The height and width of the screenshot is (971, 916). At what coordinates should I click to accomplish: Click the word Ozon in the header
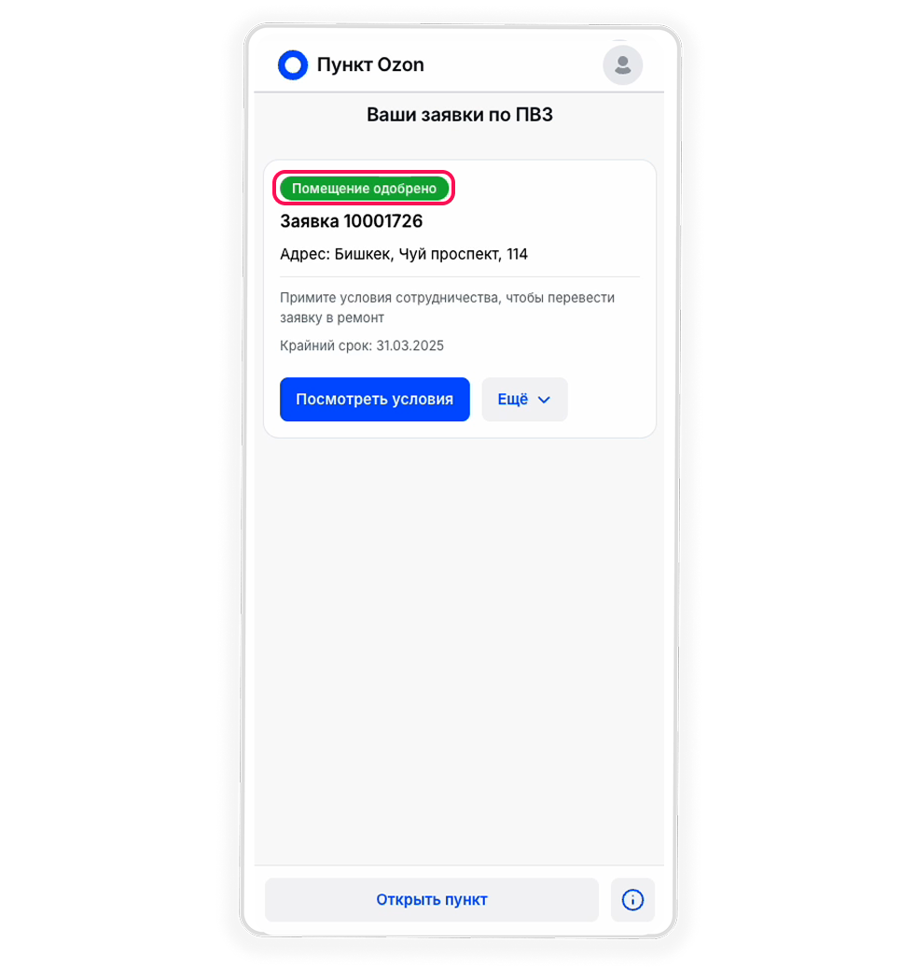401,64
